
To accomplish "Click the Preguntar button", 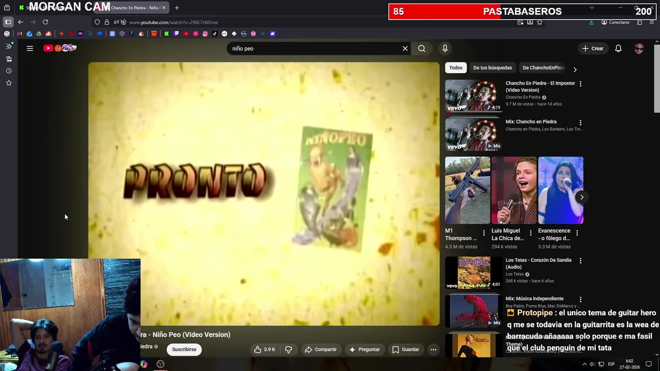I will coord(365,349).
